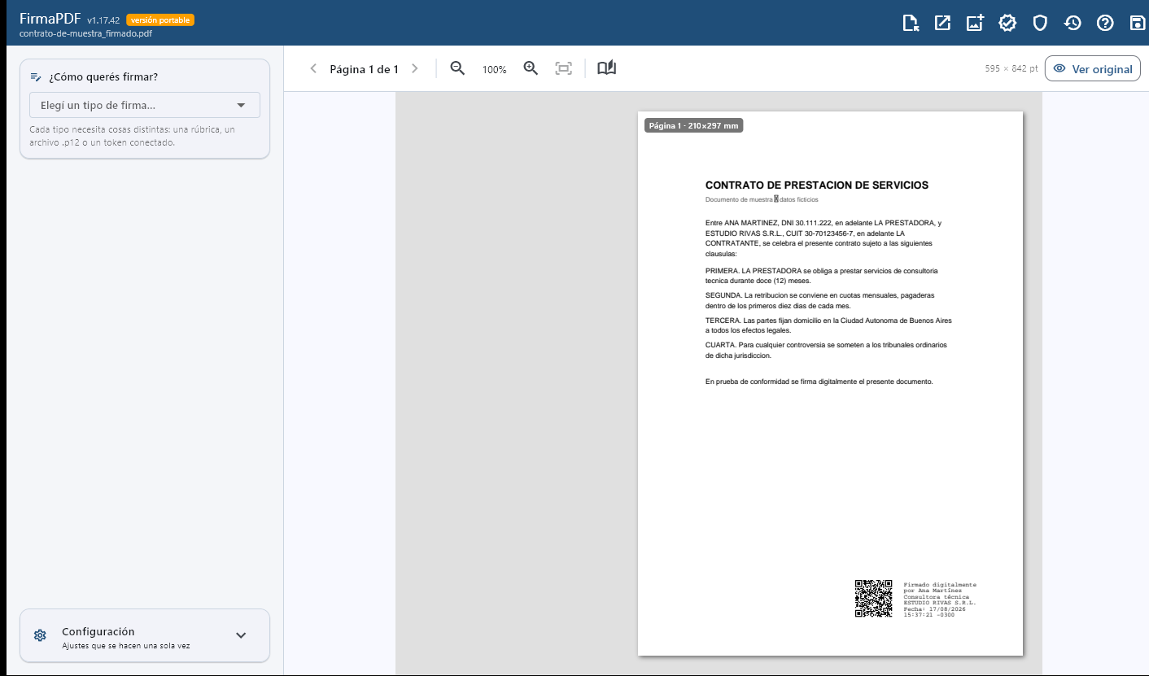Click the signature QR code on the page
The image size is (1149, 676).
click(873, 599)
